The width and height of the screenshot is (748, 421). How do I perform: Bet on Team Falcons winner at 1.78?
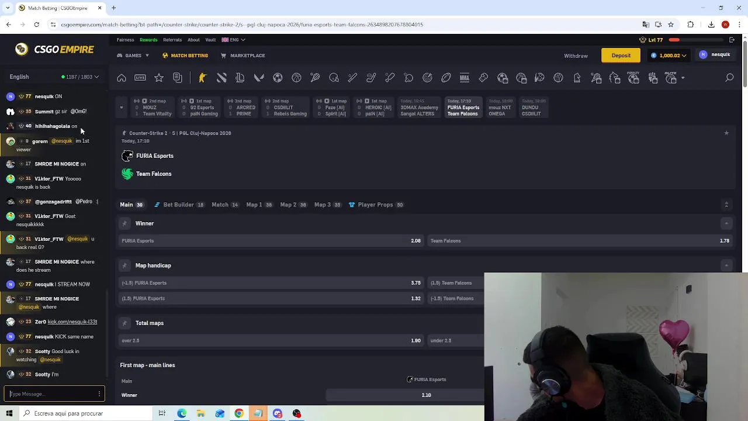pyautogui.click(x=580, y=241)
